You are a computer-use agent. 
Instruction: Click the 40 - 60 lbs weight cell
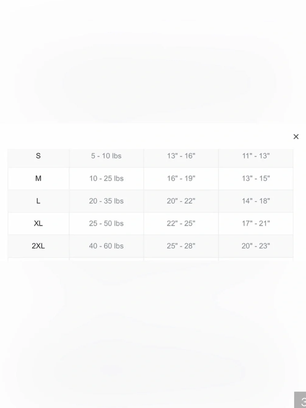point(106,246)
